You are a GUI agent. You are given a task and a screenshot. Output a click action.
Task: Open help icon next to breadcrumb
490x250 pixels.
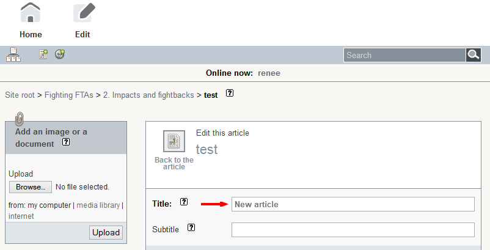(x=230, y=94)
